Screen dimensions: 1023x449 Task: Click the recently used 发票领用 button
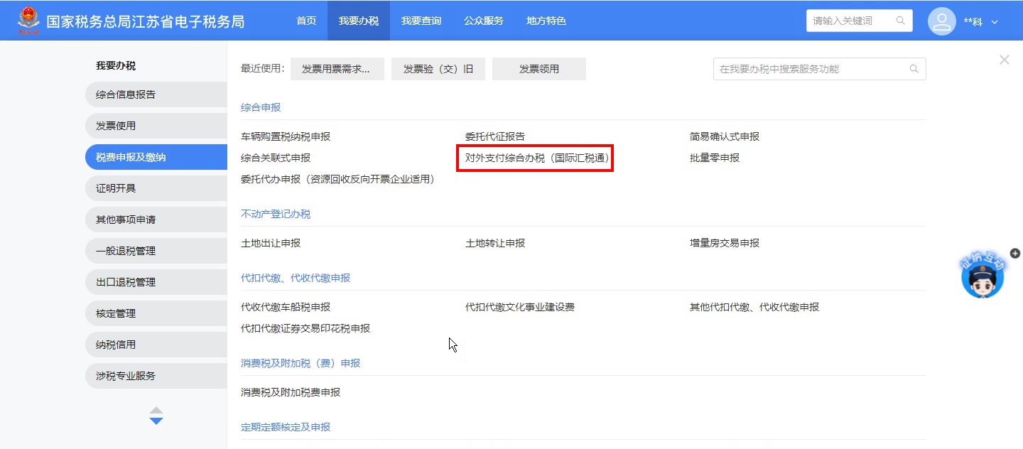click(x=538, y=69)
